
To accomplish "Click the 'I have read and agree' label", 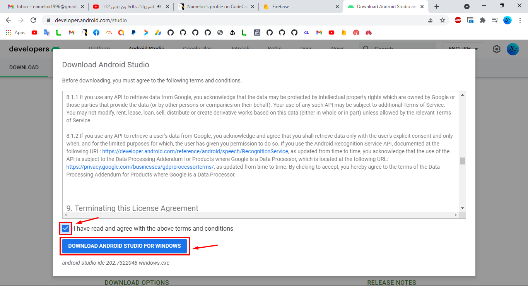I will click(153, 228).
